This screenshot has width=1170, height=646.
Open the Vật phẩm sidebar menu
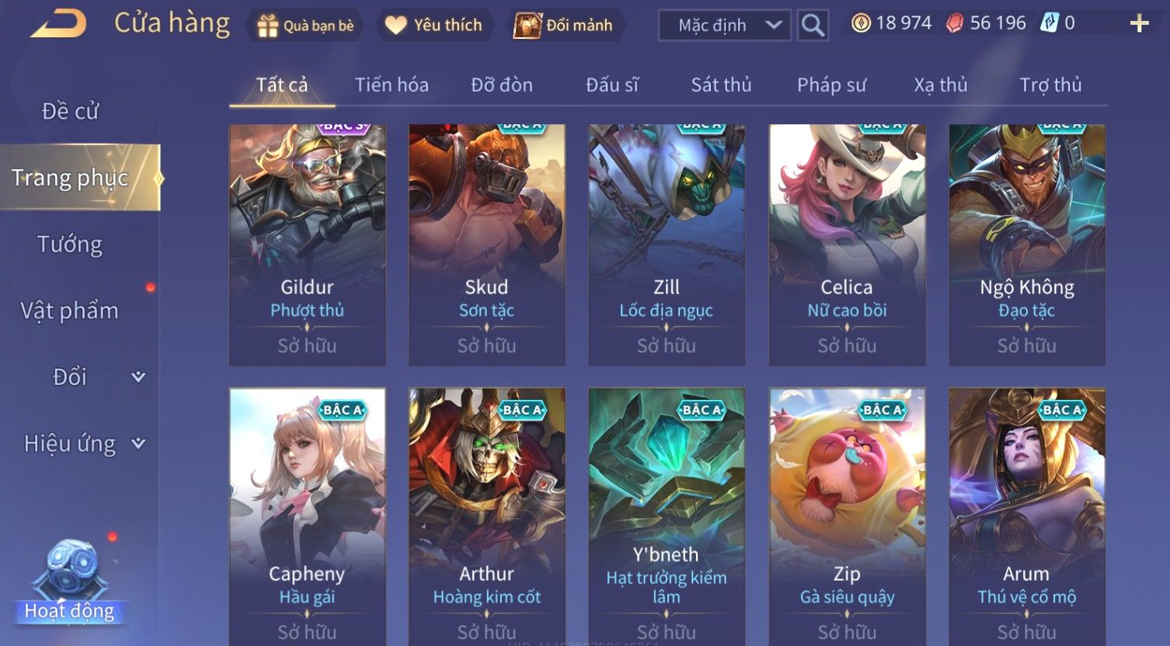(70, 311)
